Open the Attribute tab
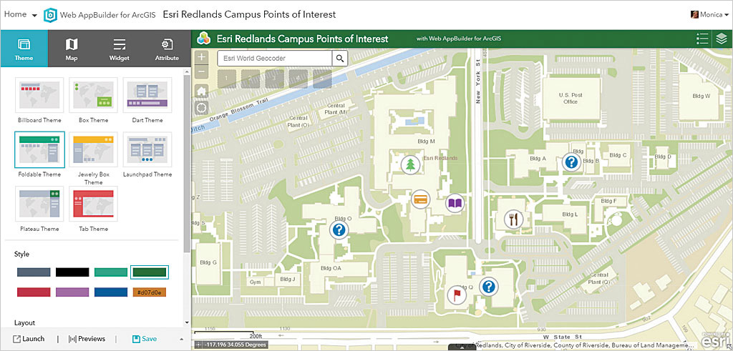 [x=167, y=49]
